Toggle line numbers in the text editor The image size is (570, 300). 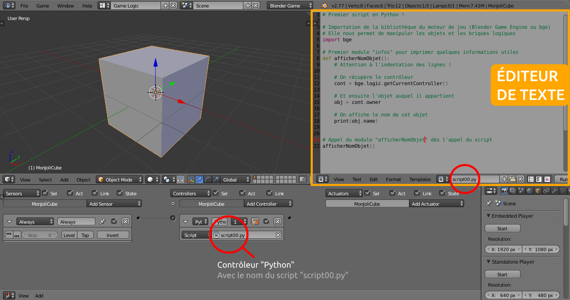[x=530, y=179]
